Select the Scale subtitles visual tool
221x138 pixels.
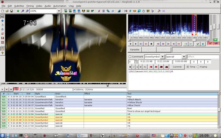click(3, 34)
